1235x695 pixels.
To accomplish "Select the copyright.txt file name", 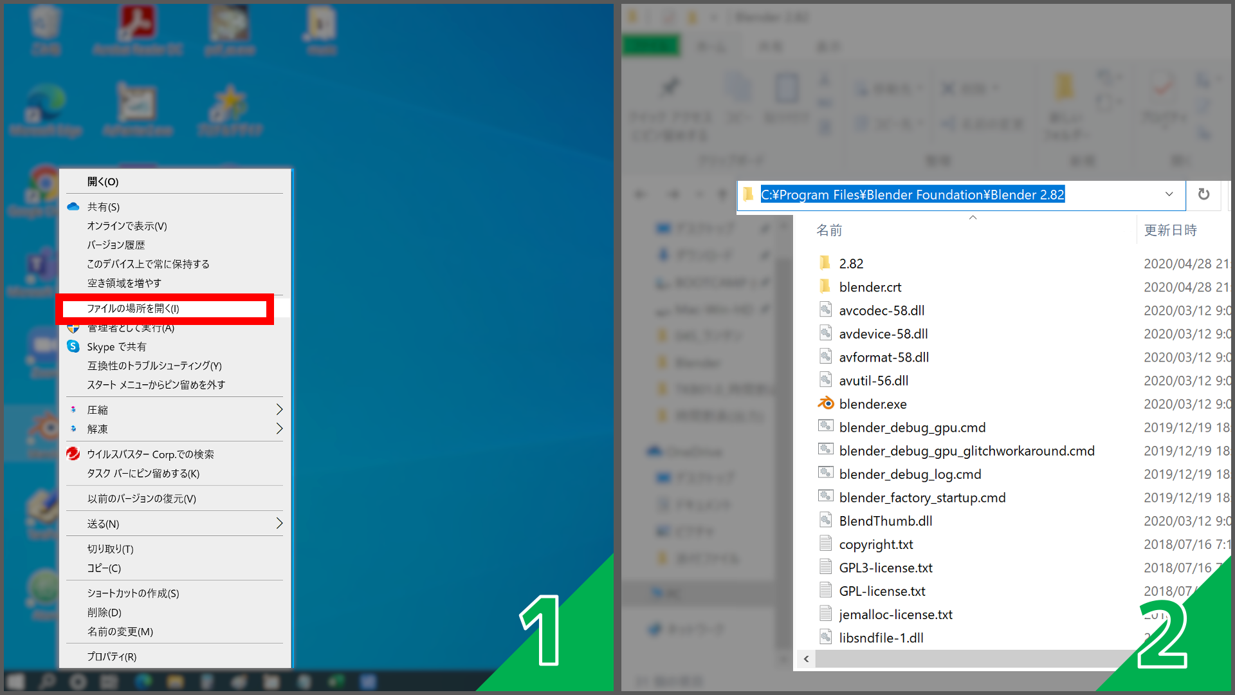I will point(876,544).
